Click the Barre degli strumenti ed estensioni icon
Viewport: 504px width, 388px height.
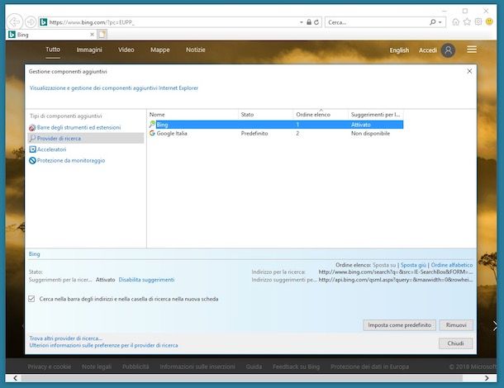pos(32,128)
